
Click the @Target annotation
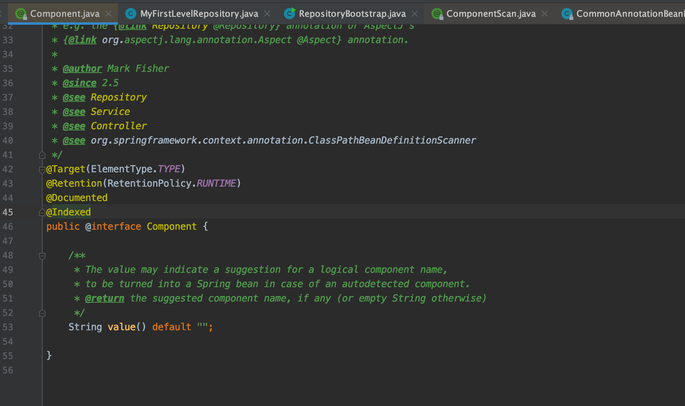tap(66, 169)
